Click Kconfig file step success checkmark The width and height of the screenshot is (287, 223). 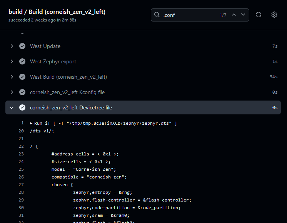[22, 92]
